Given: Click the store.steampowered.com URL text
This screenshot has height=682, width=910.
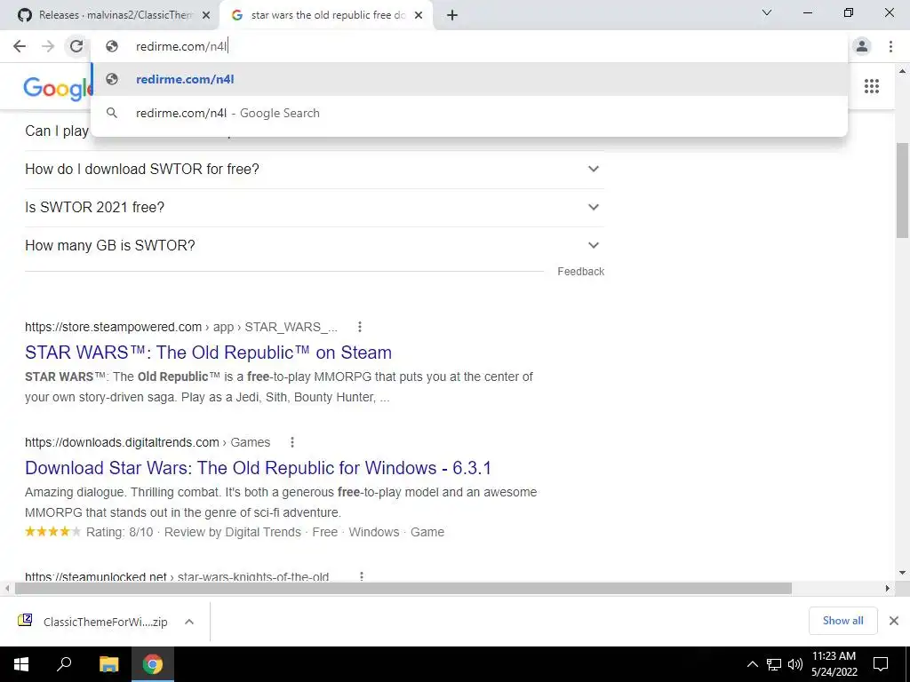Looking at the screenshot, I should point(113,327).
